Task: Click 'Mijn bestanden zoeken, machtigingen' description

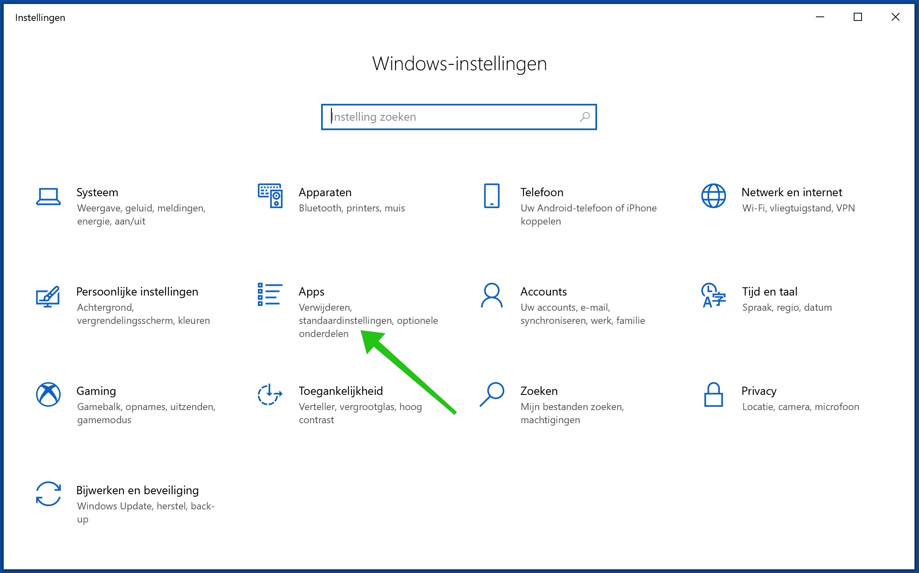Action: pos(572,413)
